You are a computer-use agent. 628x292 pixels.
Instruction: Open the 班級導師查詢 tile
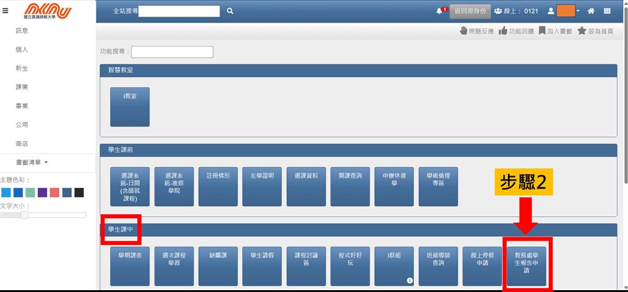438,266
